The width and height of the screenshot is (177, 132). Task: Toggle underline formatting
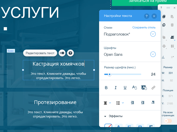coord(125,88)
